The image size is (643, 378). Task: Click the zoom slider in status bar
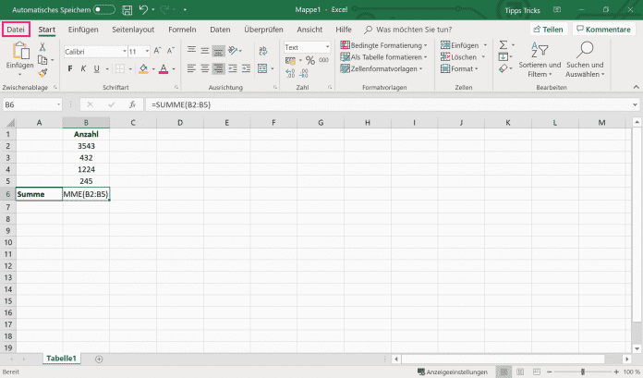click(584, 372)
